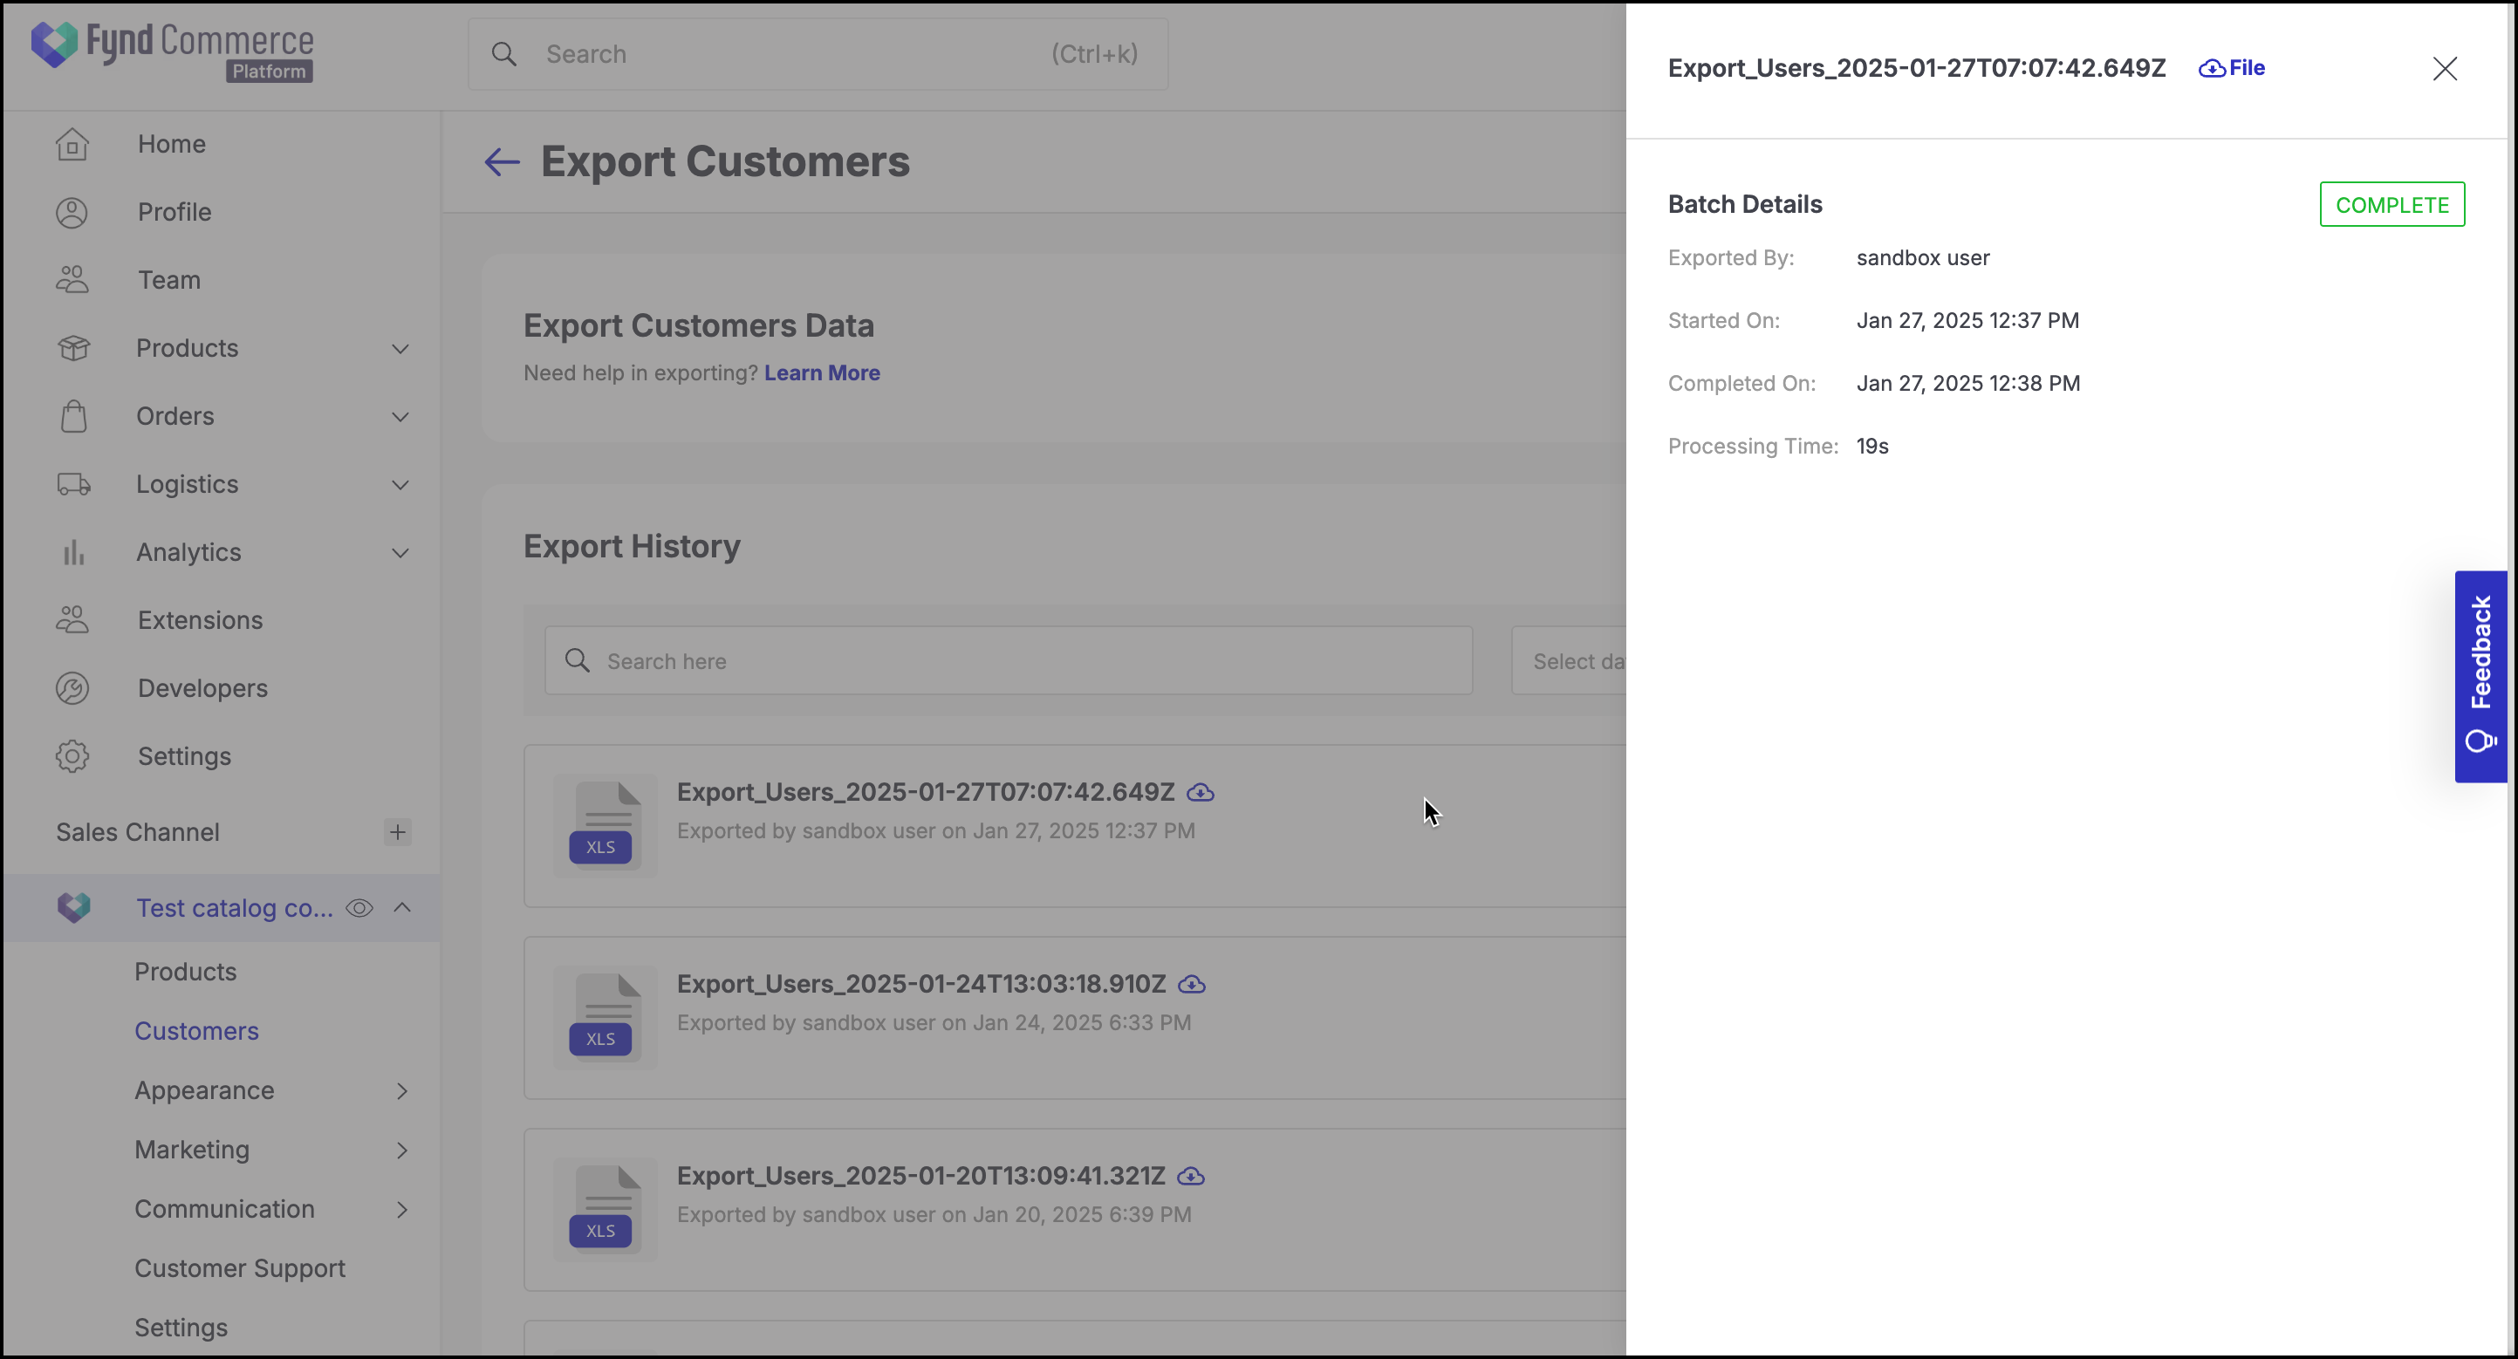
Task: Open the Select date dropdown
Action: tap(1569, 661)
